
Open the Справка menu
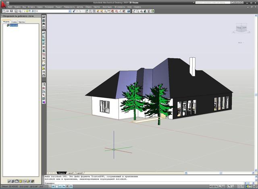[x=137, y=7]
